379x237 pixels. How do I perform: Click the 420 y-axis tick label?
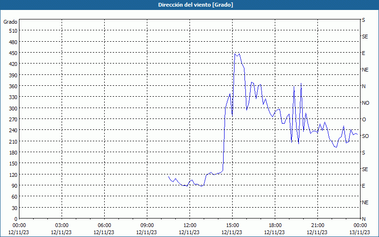pos(13,64)
